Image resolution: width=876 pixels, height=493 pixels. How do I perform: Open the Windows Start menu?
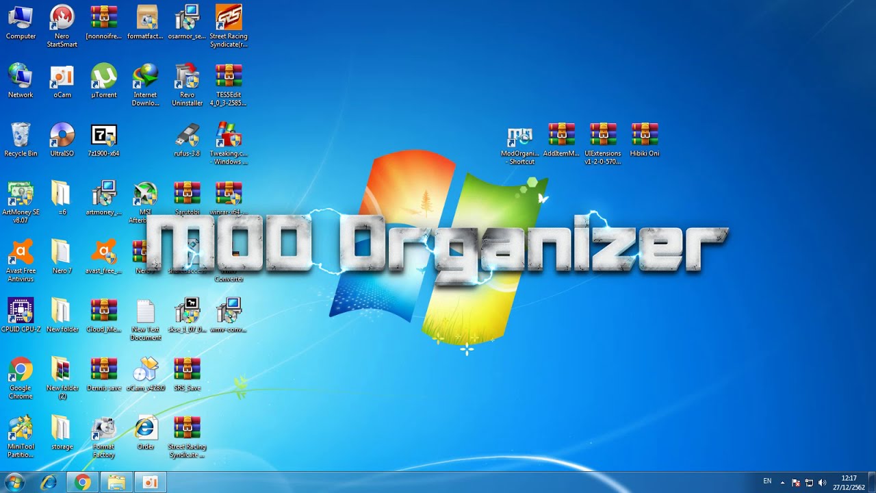click(x=14, y=482)
